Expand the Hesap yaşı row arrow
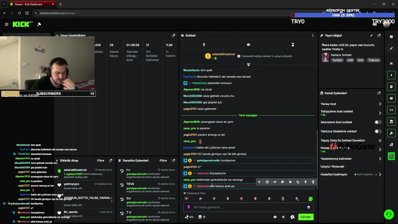Viewport: 398px width, 224px height. [x=380, y=150]
